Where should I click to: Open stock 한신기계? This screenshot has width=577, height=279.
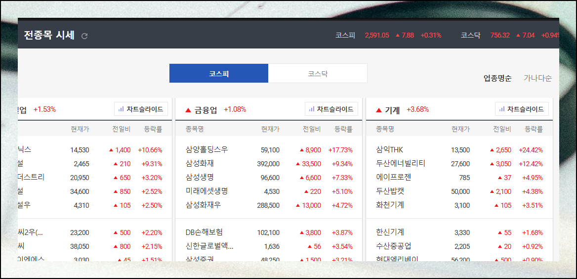390,232
